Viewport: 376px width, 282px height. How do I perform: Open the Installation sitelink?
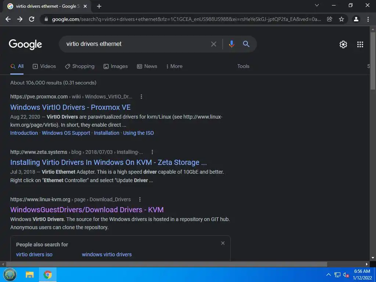106,133
